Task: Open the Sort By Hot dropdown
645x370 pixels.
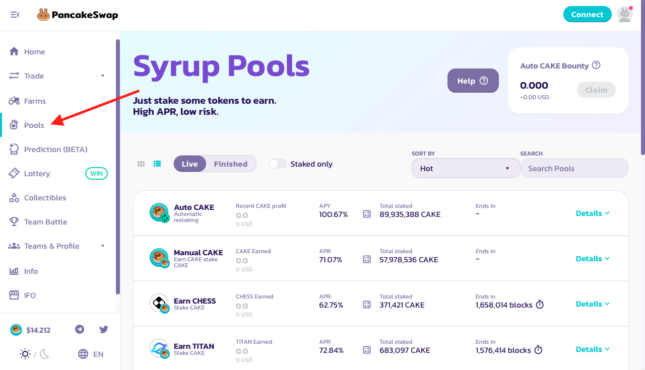Action: coord(466,168)
